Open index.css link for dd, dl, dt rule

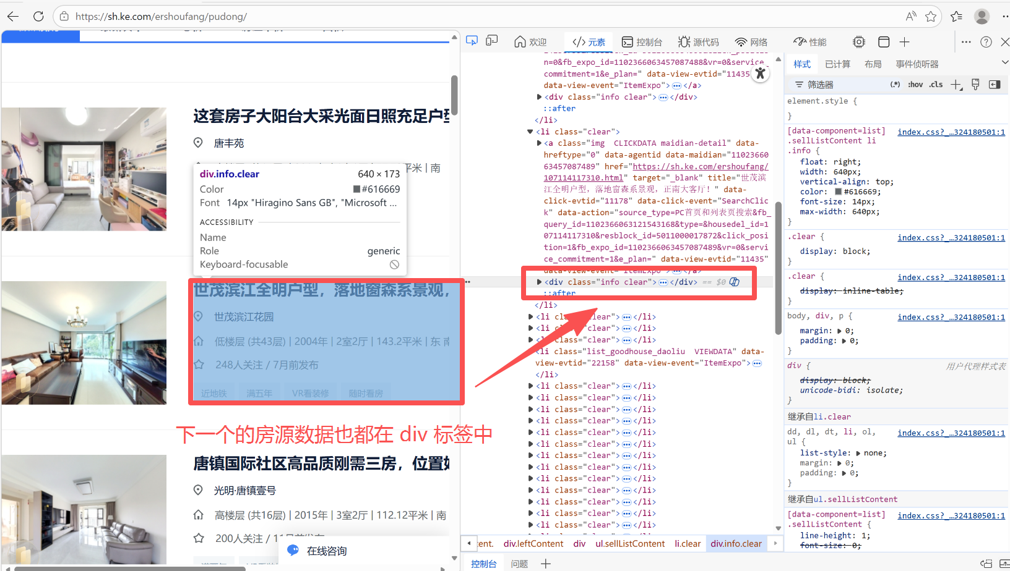[x=951, y=433]
